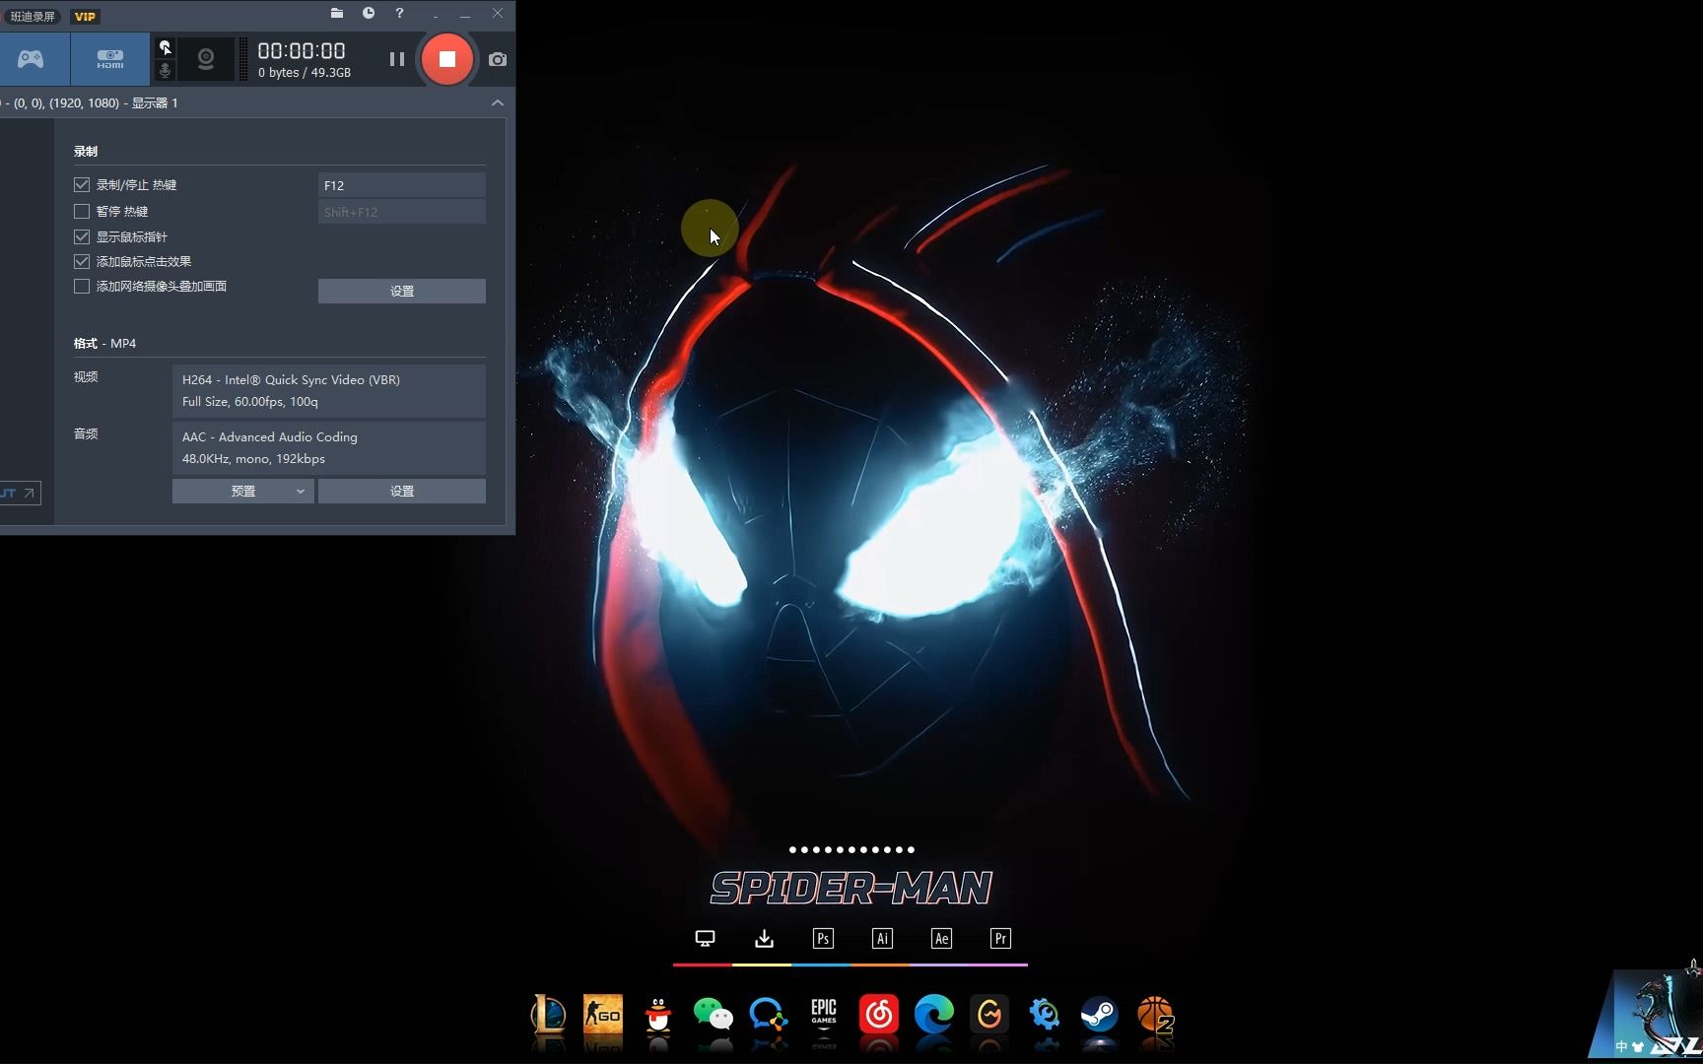Image resolution: width=1703 pixels, height=1064 pixels.
Task: Open scheduled recording clock icon
Action: 369,13
